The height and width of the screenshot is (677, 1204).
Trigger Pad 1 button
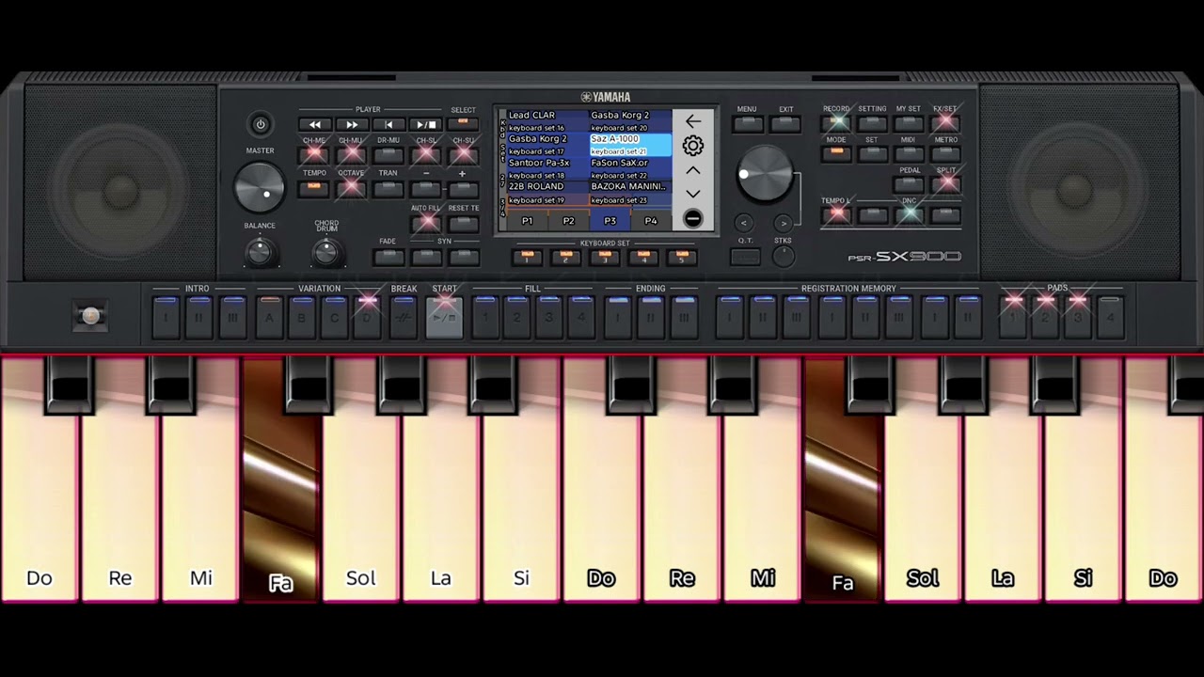click(1013, 318)
